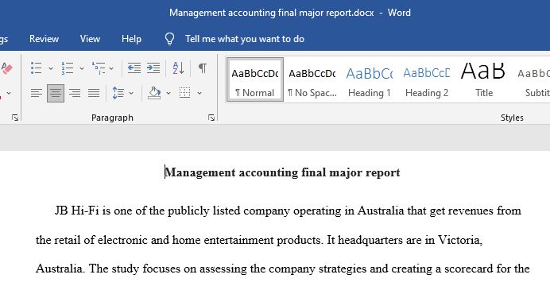Open the Font dialog launcher
Viewport: 550px width, 286px height.
15,118
